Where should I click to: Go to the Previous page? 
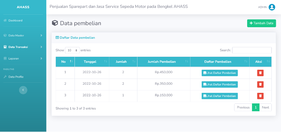(x=243, y=108)
